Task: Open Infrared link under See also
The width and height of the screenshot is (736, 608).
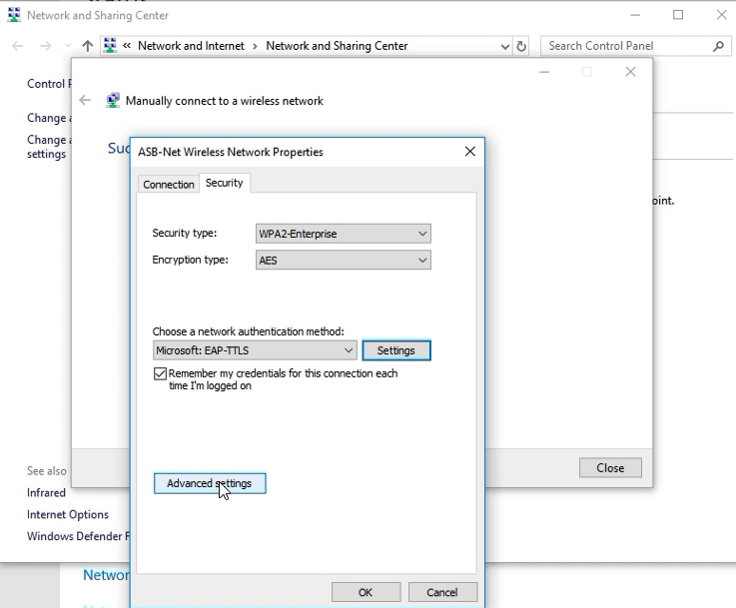Action: pyautogui.click(x=46, y=492)
